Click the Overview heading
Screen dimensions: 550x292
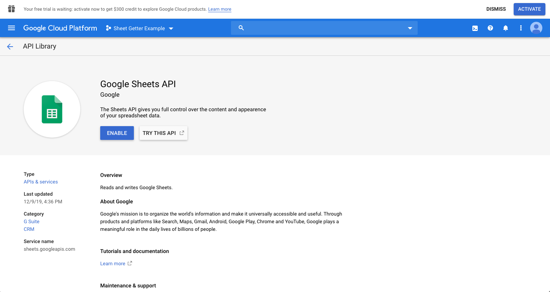[111, 175]
